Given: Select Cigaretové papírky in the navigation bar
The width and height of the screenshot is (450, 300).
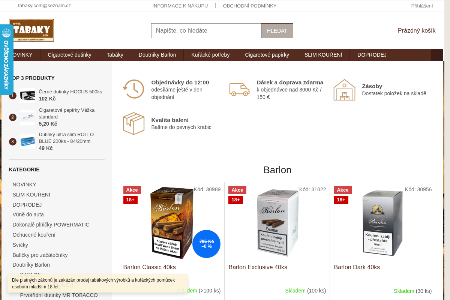Looking at the screenshot, I should coord(267,55).
